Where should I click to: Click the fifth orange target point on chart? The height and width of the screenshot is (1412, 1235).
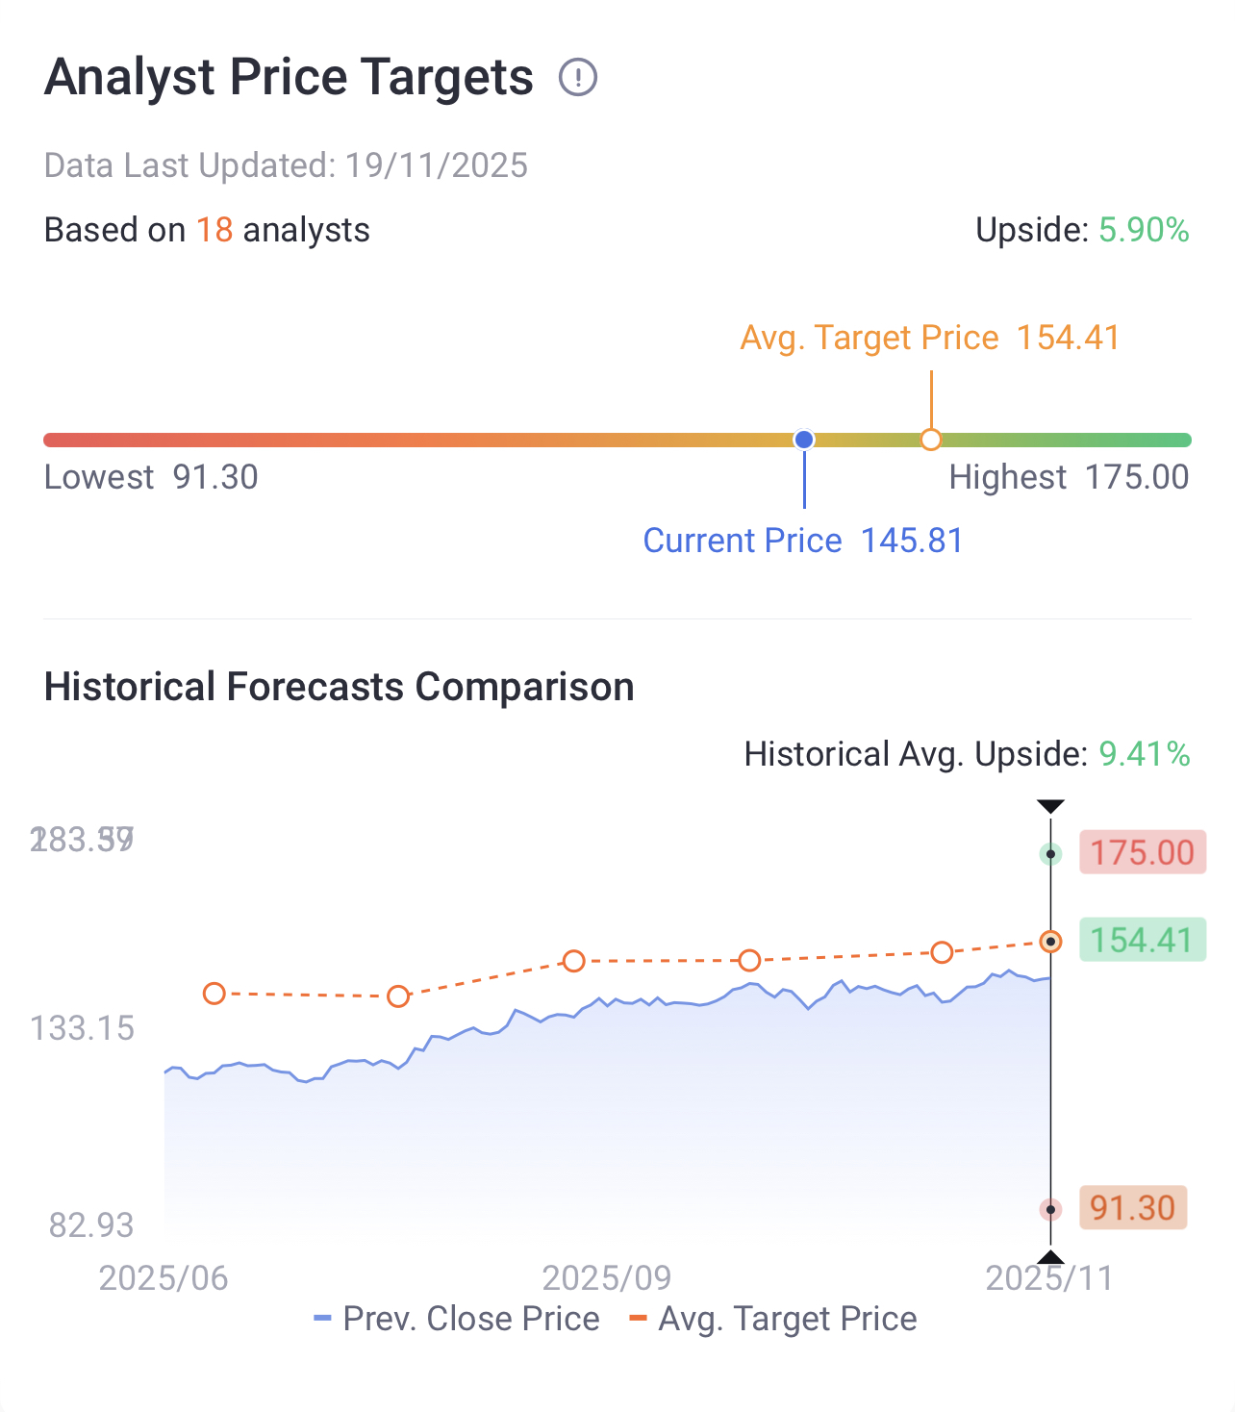pos(942,952)
